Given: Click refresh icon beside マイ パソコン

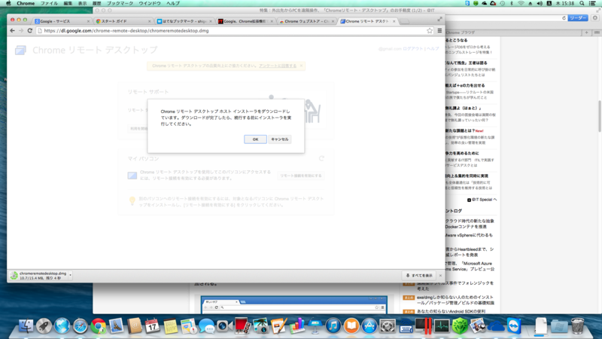Looking at the screenshot, I should tap(321, 158).
